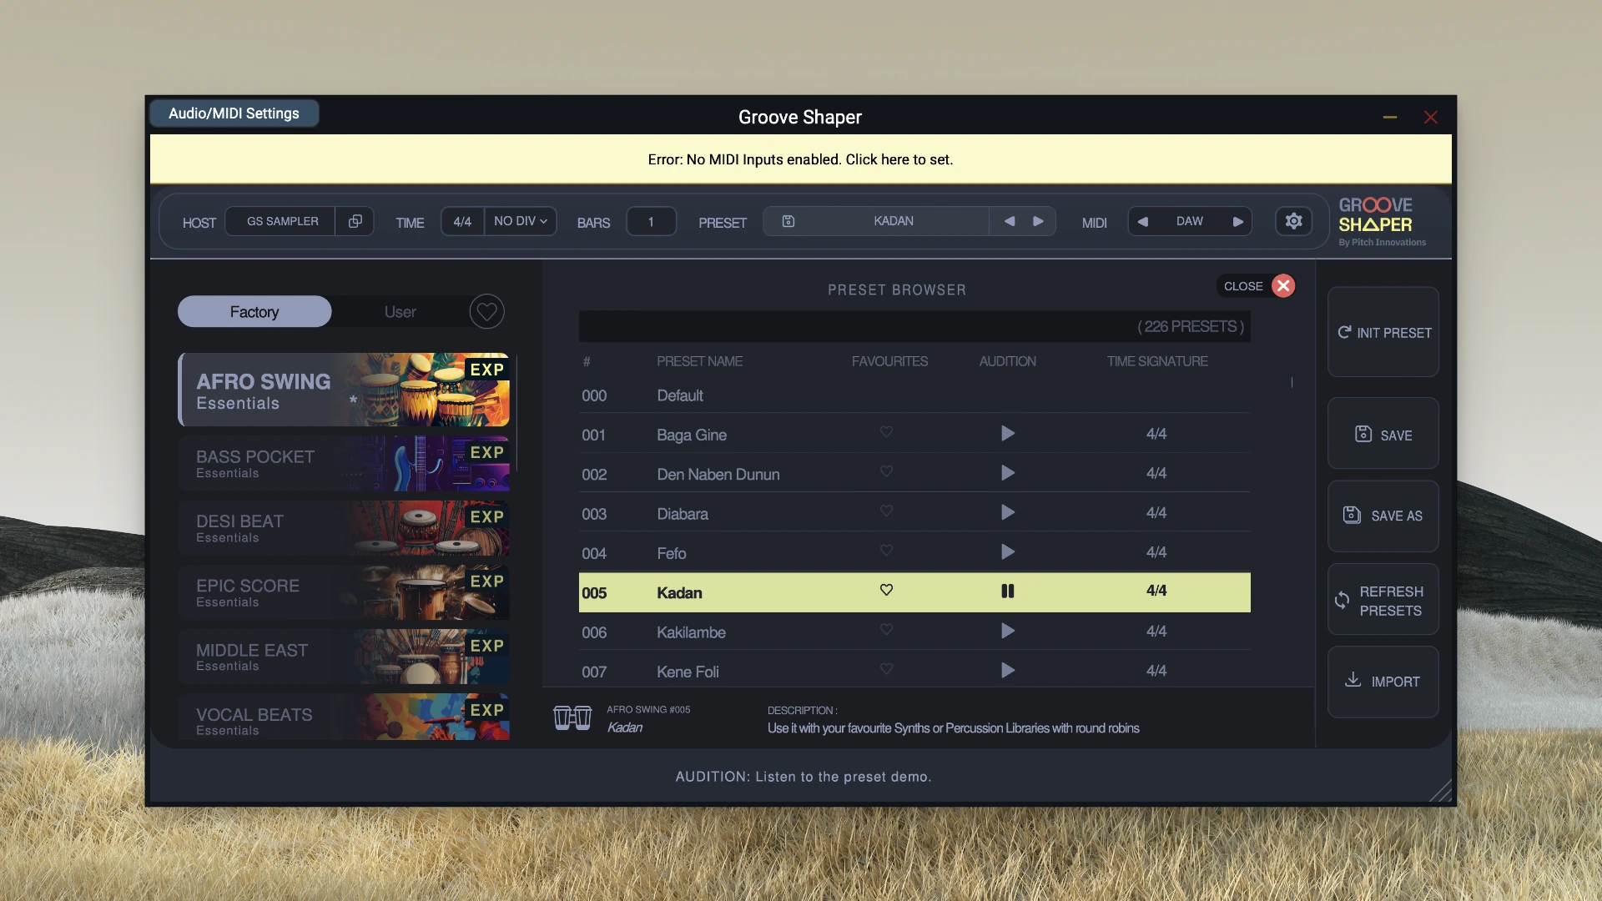The height and width of the screenshot is (901, 1602).
Task: Open the NO DIV time division dropdown
Action: coord(519,221)
